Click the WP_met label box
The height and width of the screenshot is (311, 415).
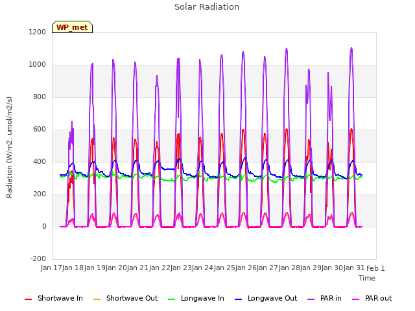[72, 27]
